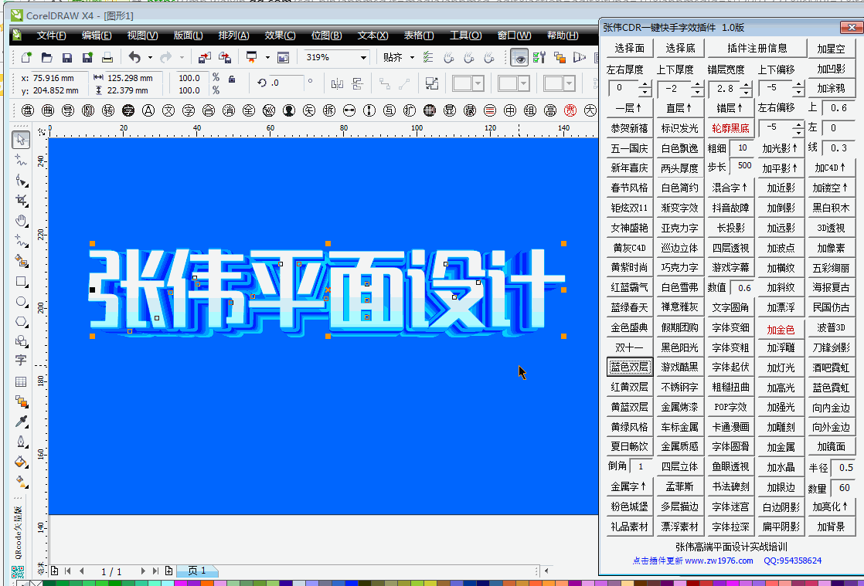Screen dimensions: 864x586
Task: Switch to the 页 1 page tab
Action: [x=197, y=571]
